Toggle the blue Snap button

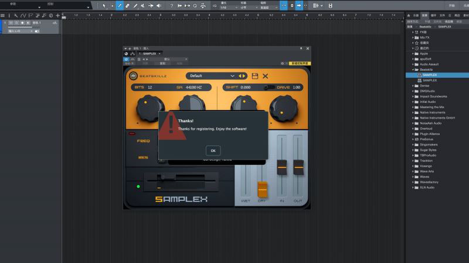pos(284,6)
